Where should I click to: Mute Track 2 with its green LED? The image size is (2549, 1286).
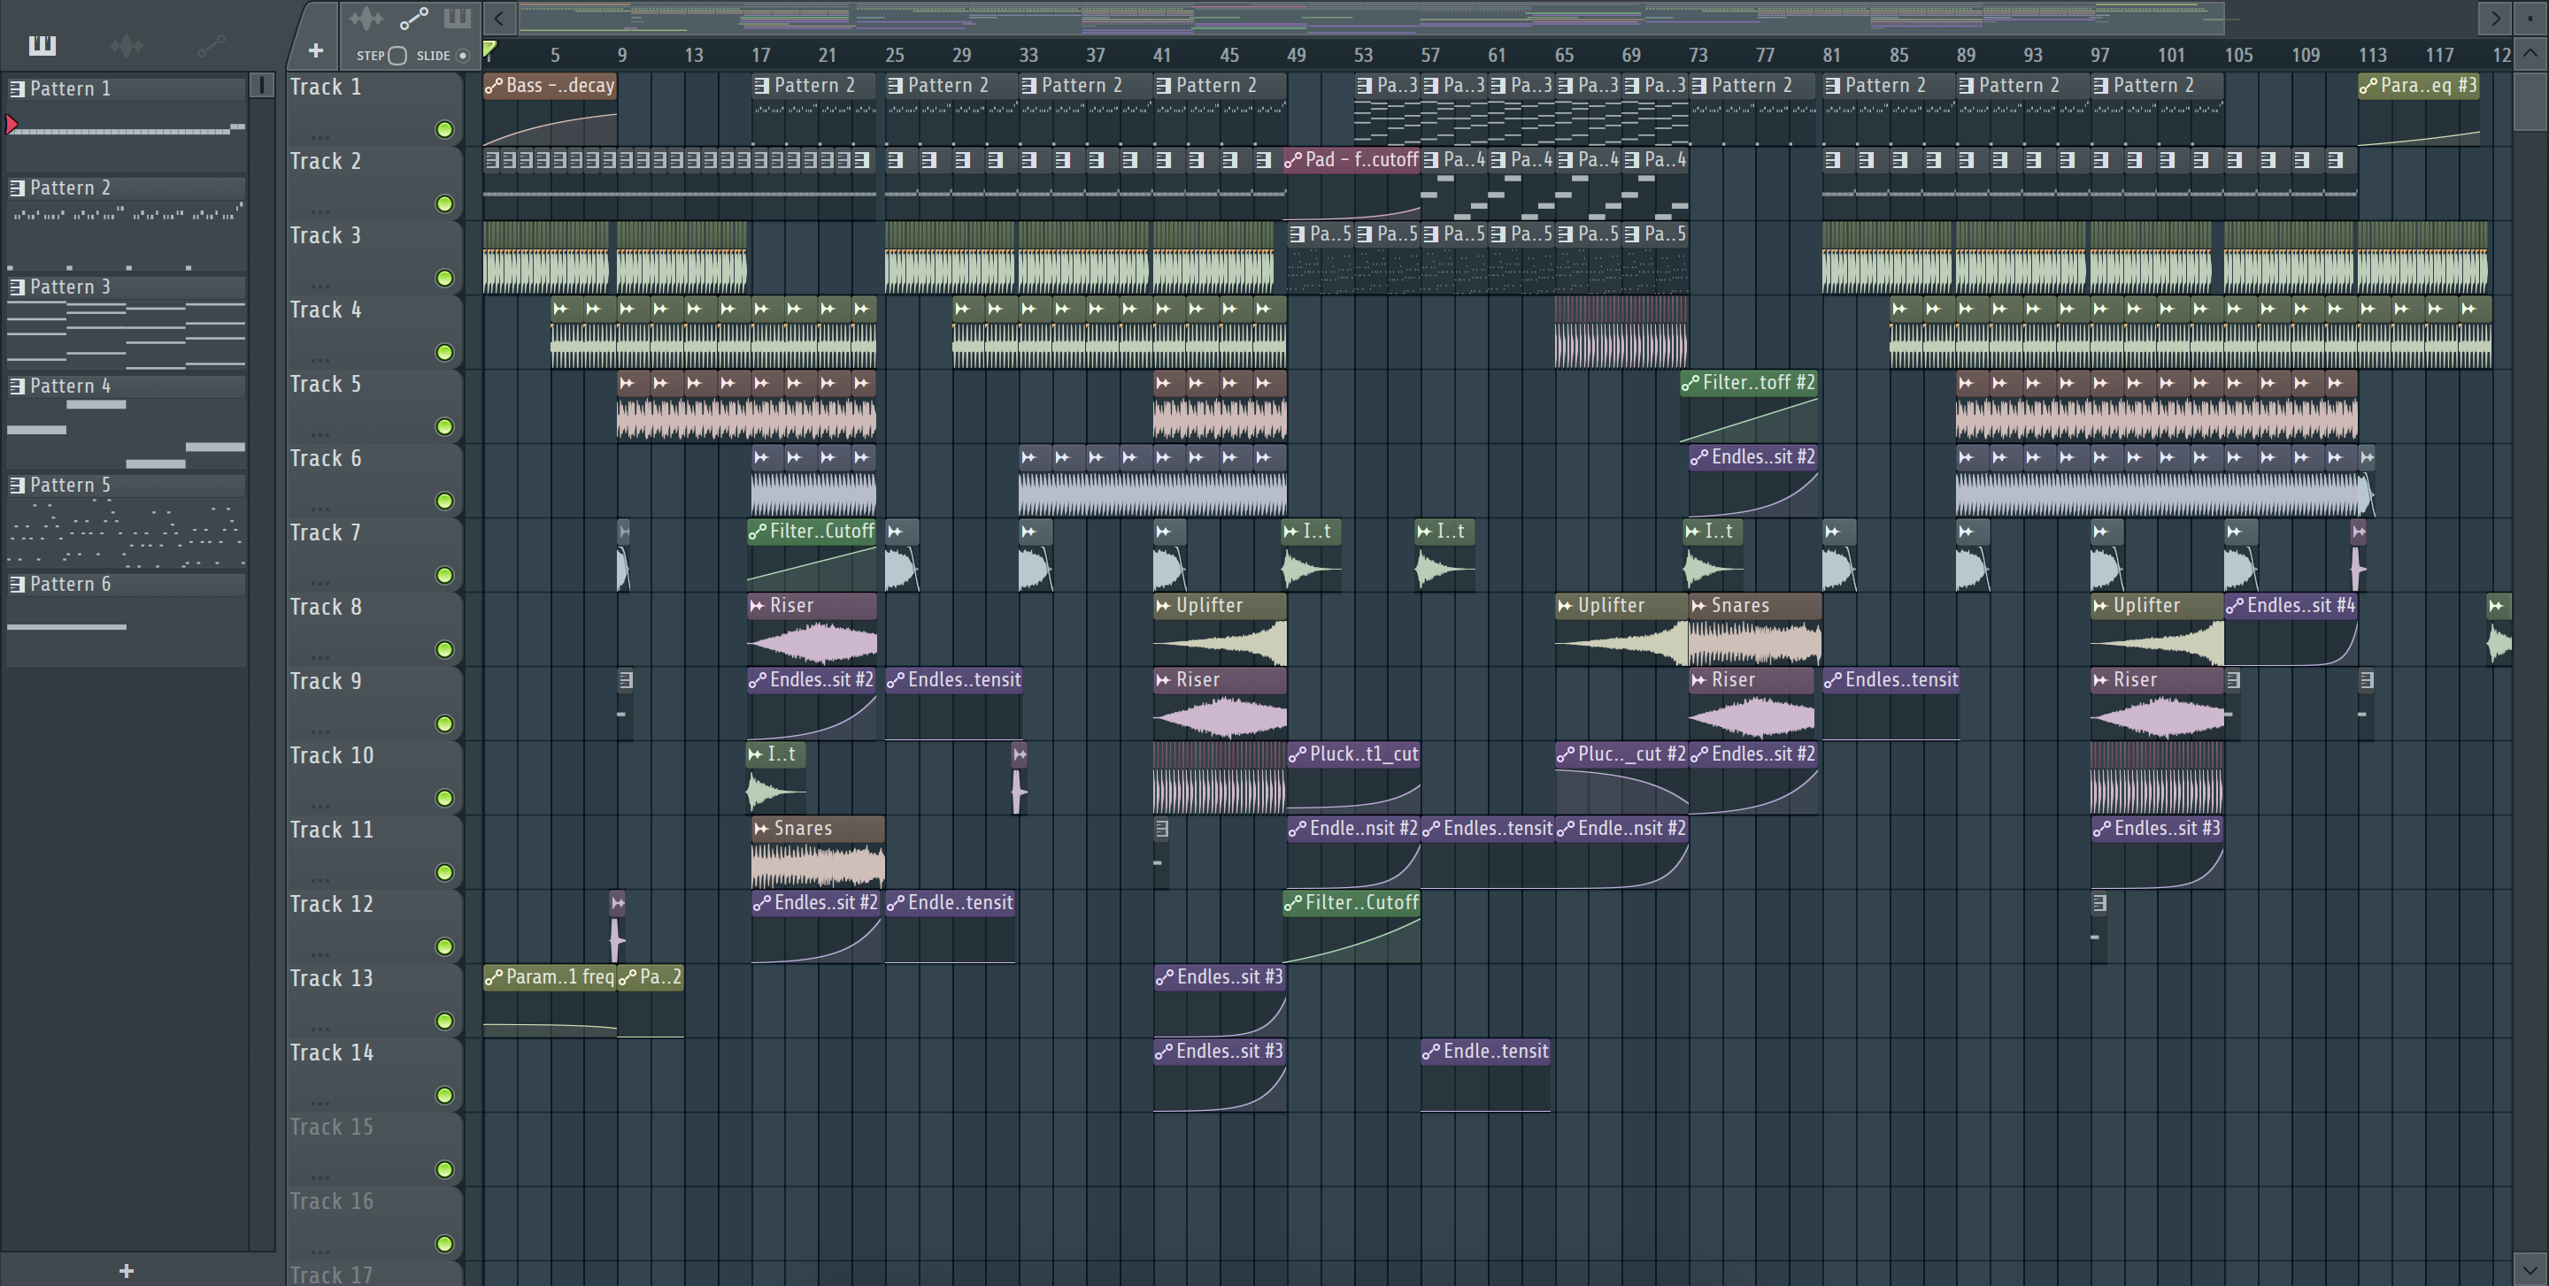click(x=444, y=203)
